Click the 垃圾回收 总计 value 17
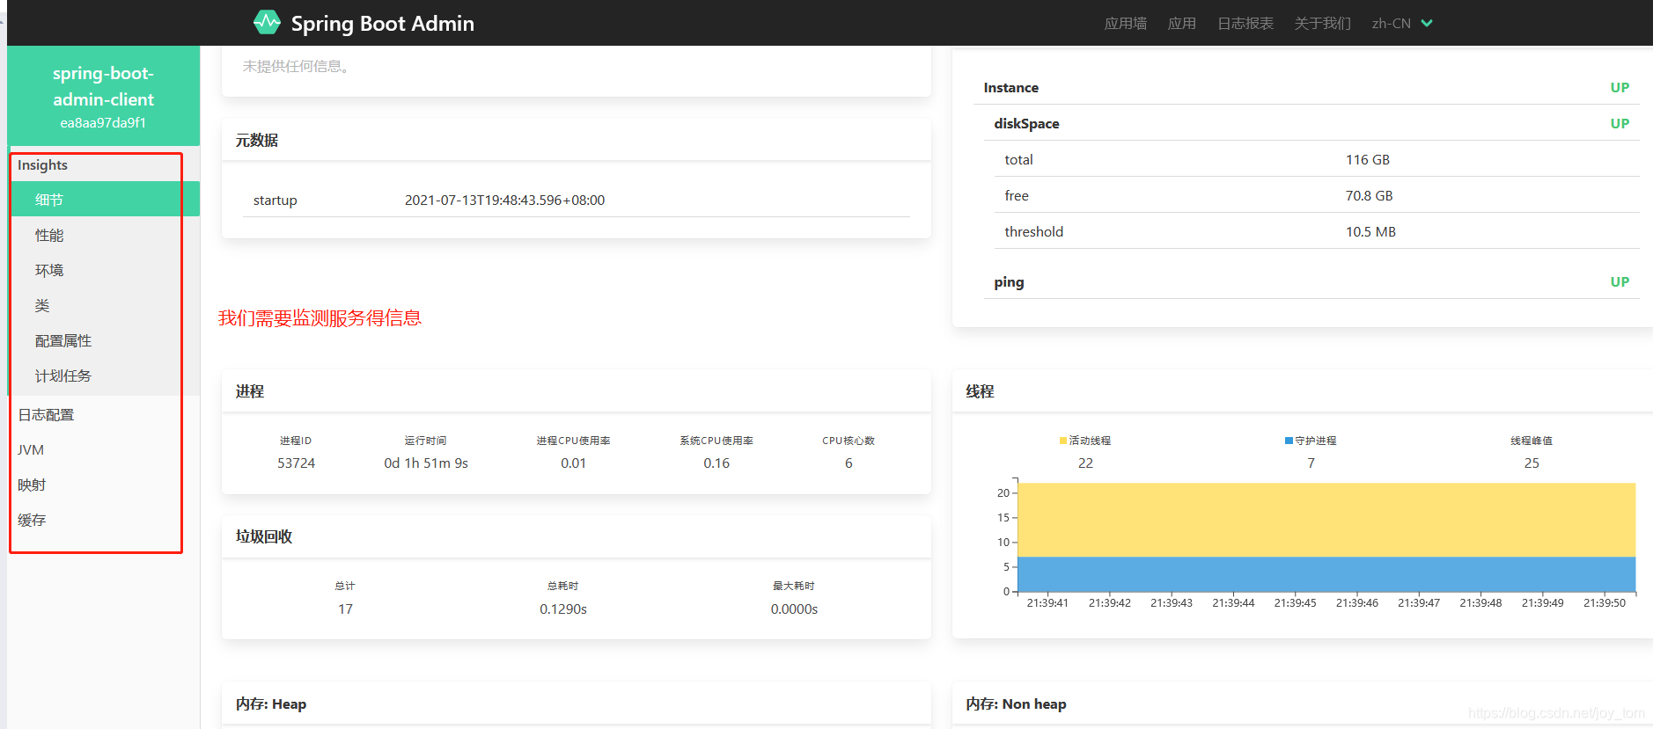 point(345,609)
